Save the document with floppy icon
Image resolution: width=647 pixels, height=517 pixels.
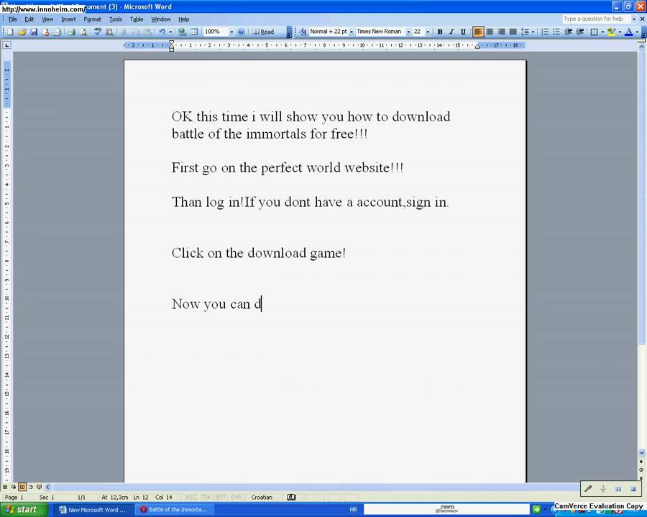click(x=34, y=32)
